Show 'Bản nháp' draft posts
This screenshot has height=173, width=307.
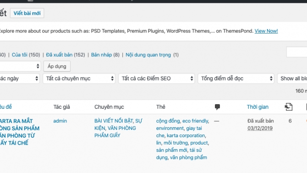tap(101, 55)
